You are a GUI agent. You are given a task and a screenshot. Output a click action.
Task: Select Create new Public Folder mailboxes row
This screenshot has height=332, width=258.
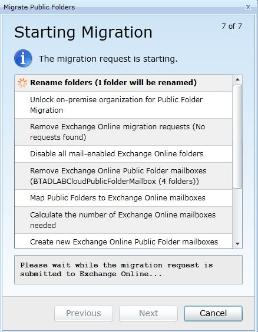[x=124, y=241]
